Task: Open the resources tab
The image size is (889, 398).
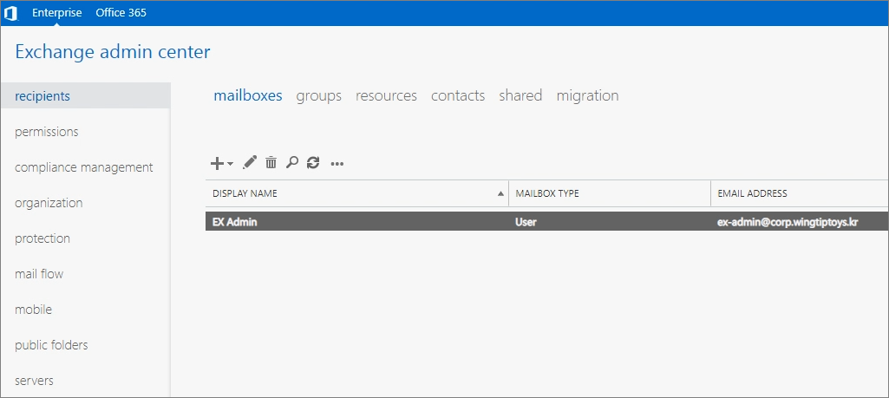Action: (386, 95)
